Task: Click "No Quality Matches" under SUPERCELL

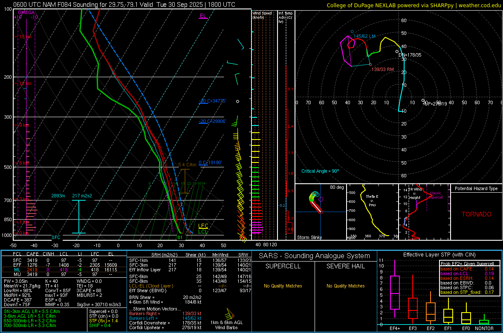Action: 283,286
